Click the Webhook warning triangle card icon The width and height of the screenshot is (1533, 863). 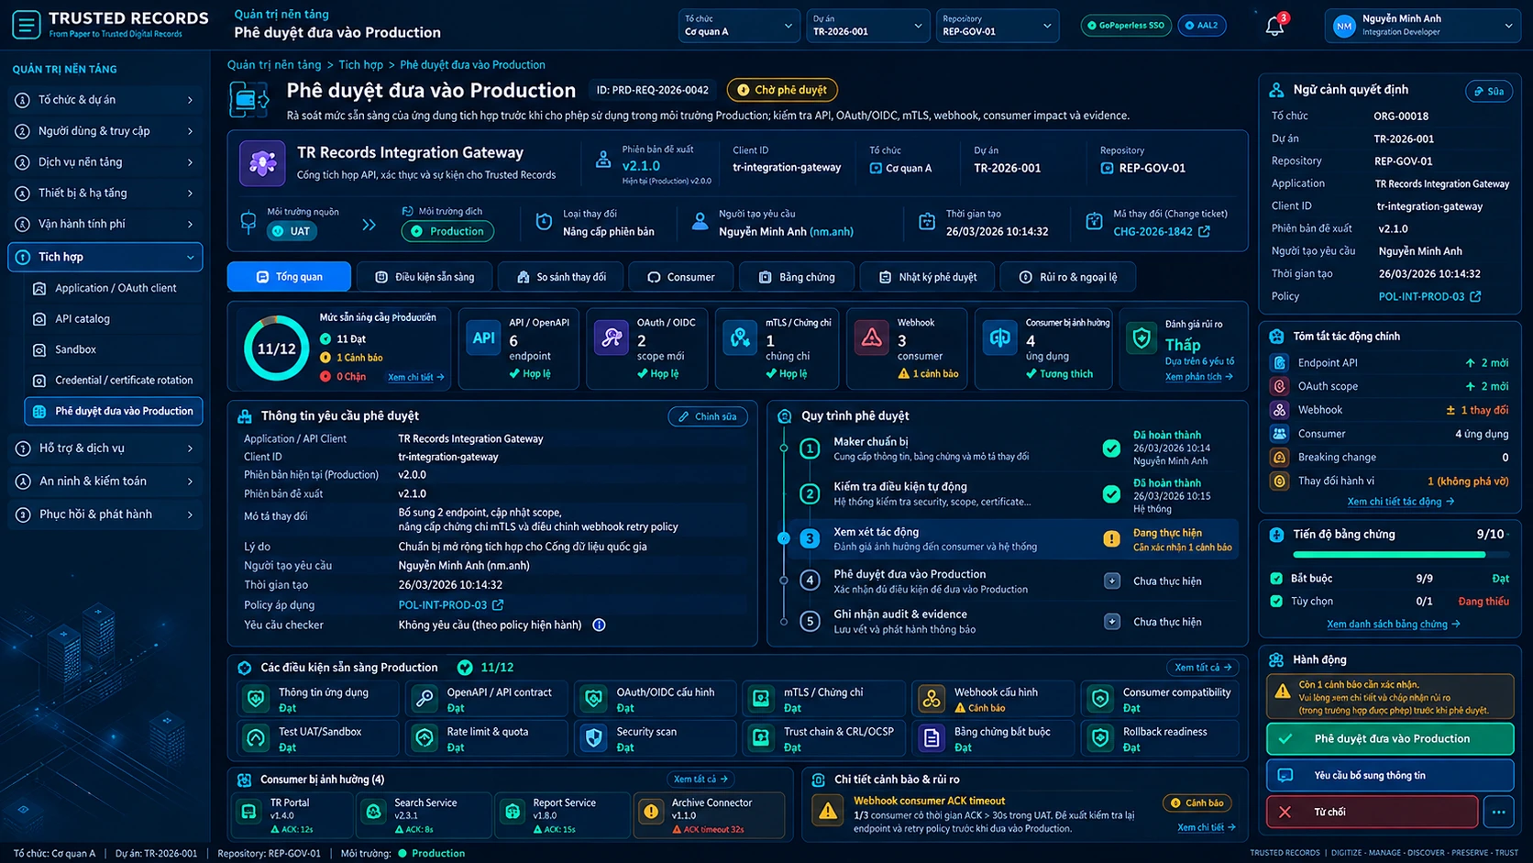coord(871,338)
